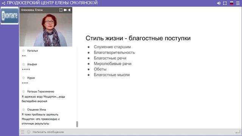This screenshot has width=242, height=136.
Task: Click the header title Продюсерский центр Елены Смолянской
Action: click(x=52, y=3)
